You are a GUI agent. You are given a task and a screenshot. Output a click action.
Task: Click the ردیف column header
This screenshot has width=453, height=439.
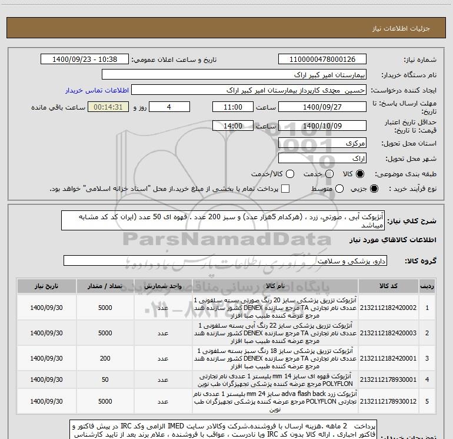427,286
